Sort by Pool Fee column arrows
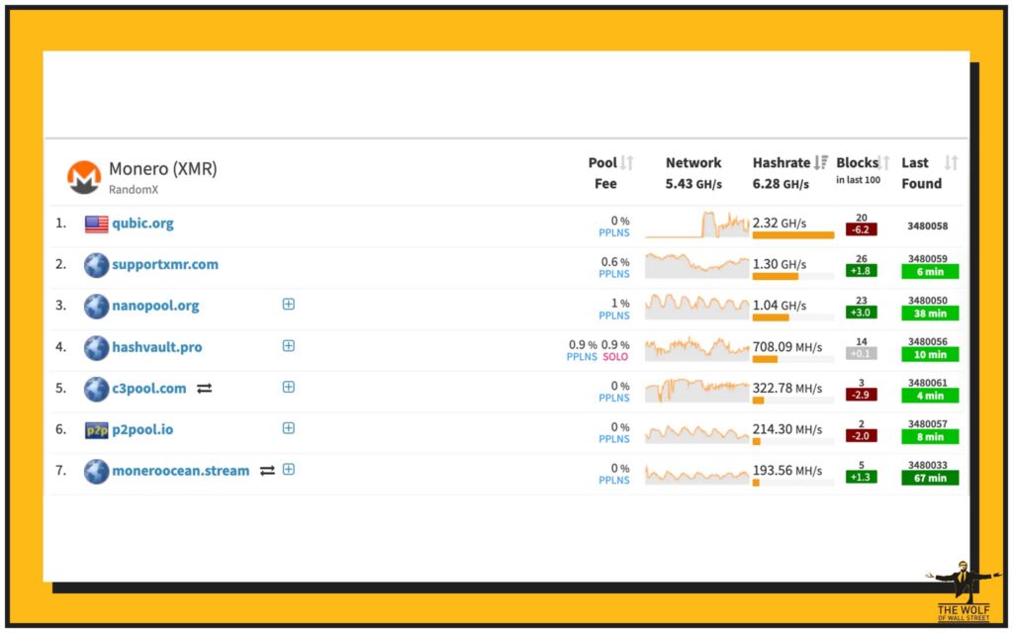 tap(626, 163)
